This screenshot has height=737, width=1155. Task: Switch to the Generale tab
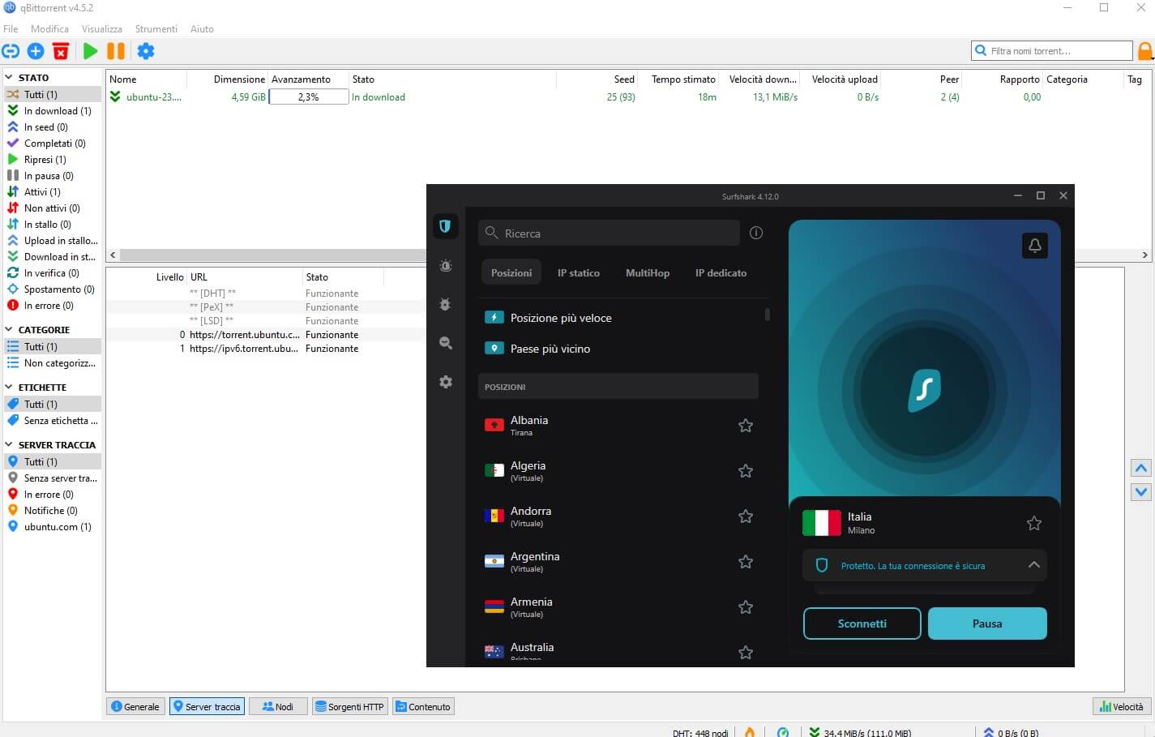click(135, 707)
